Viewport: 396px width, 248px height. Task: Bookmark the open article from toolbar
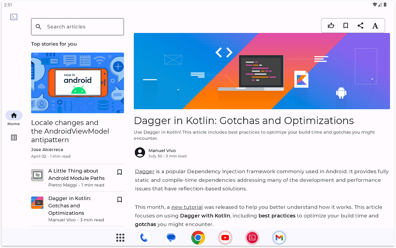click(x=346, y=26)
